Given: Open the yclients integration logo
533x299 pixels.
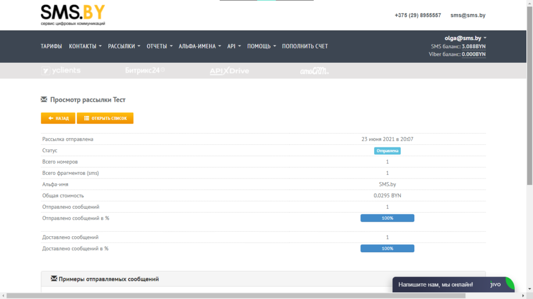Looking at the screenshot, I should pyautogui.click(x=61, y=71).
